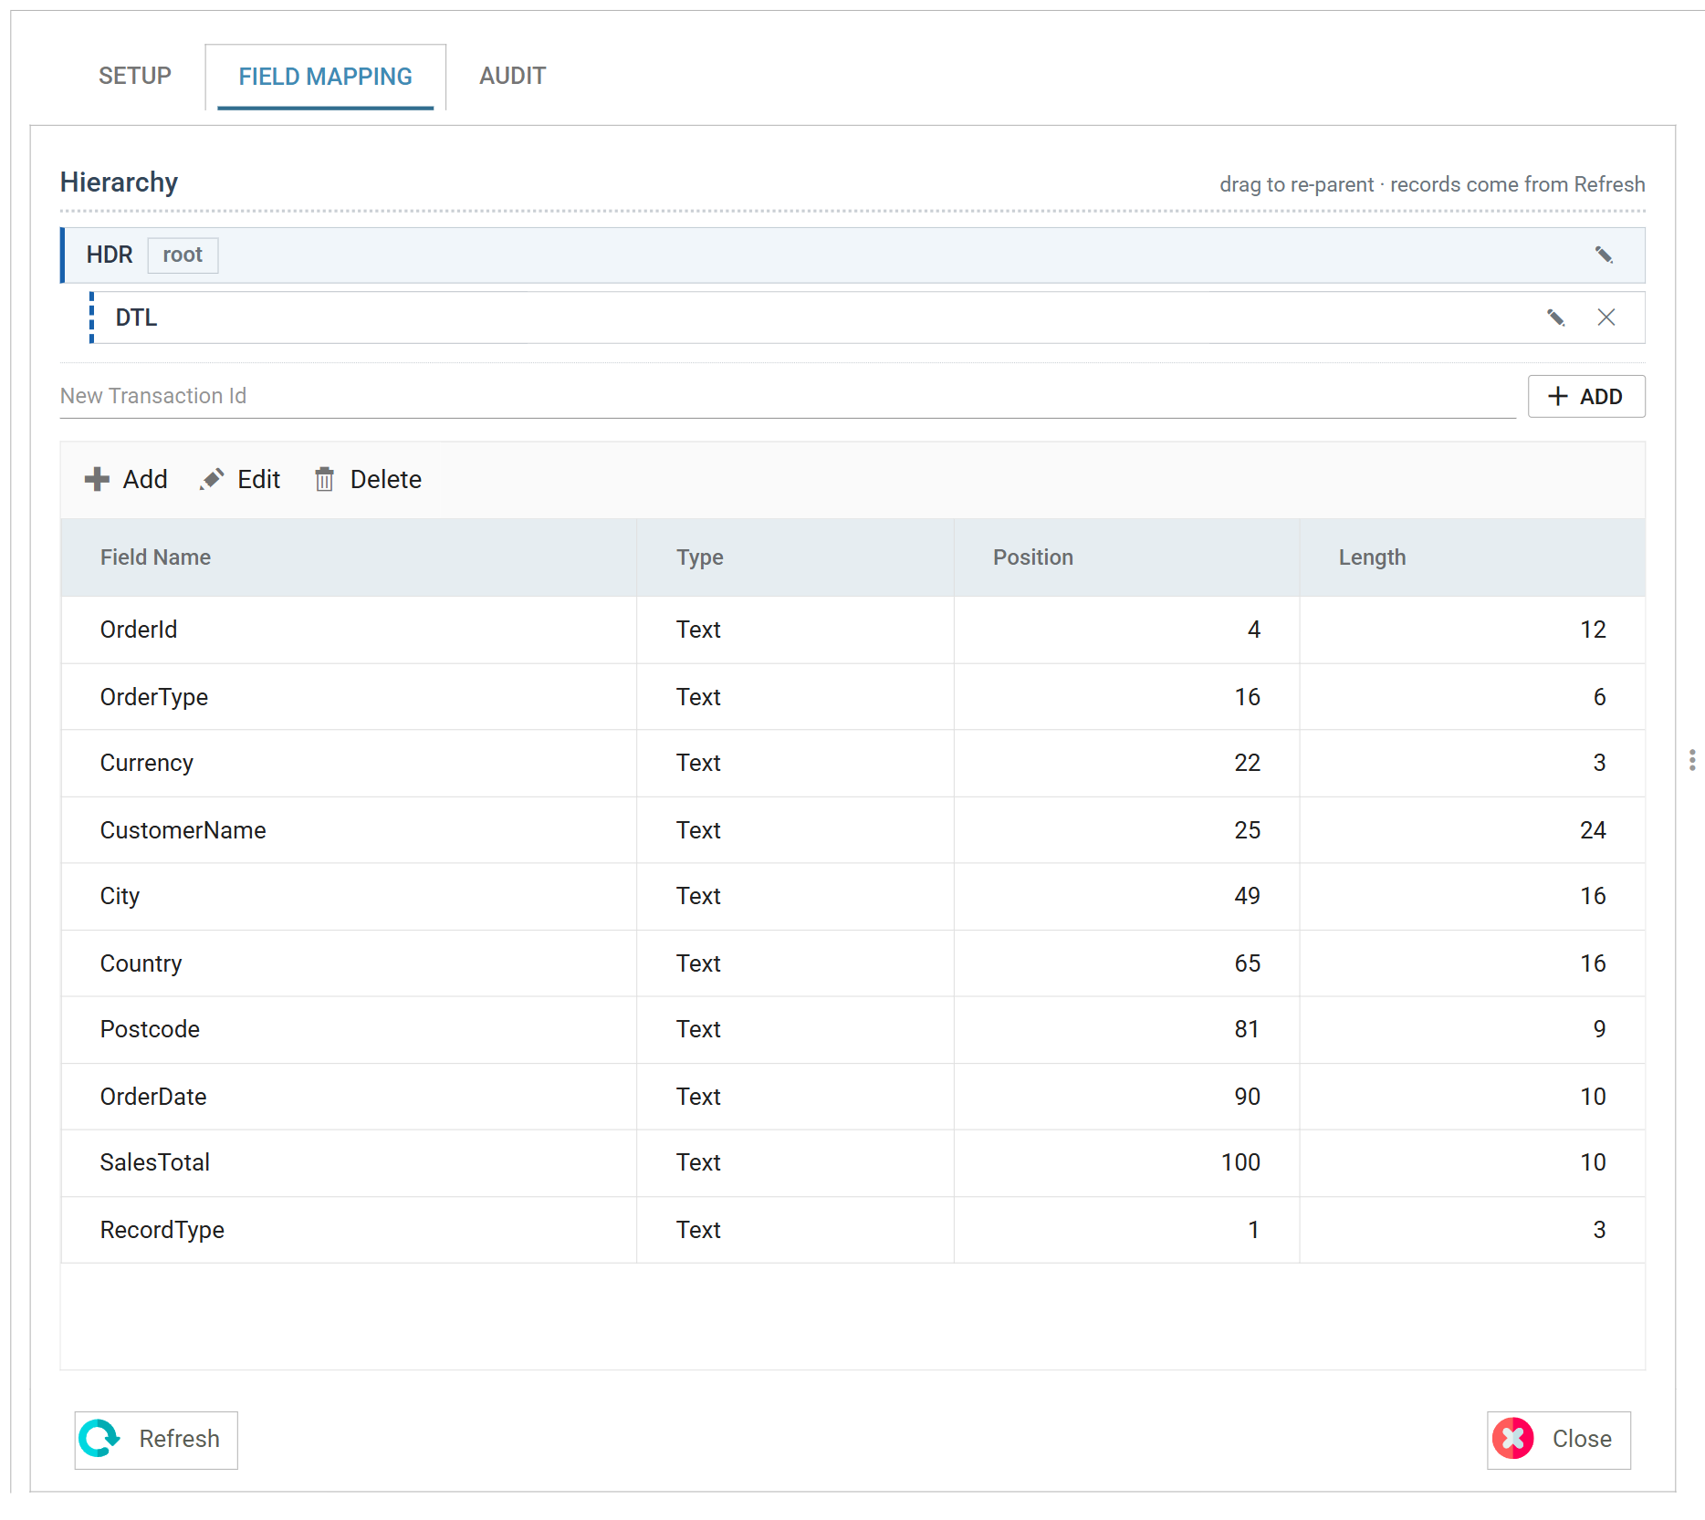
Task: Click the Edit field toolbar button
Action: [x=240, y=479]
